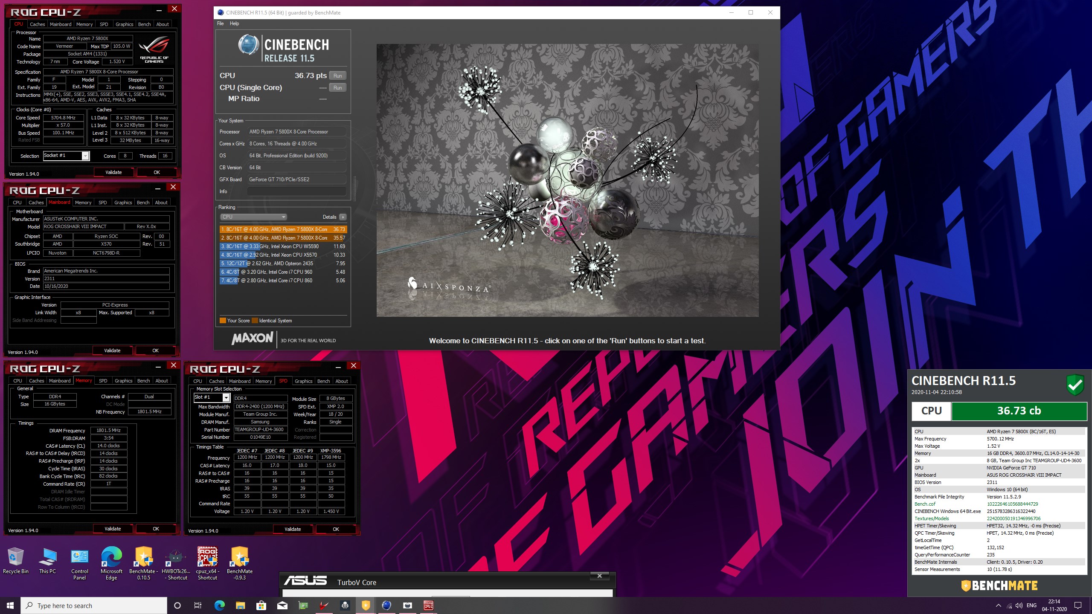This screenshot has height=614, width=1092.
Task: Close the ASUS TurboV Core window
Action: click(599, 576)
